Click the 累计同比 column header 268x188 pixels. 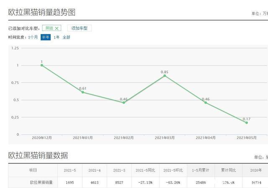pos(229,170)
